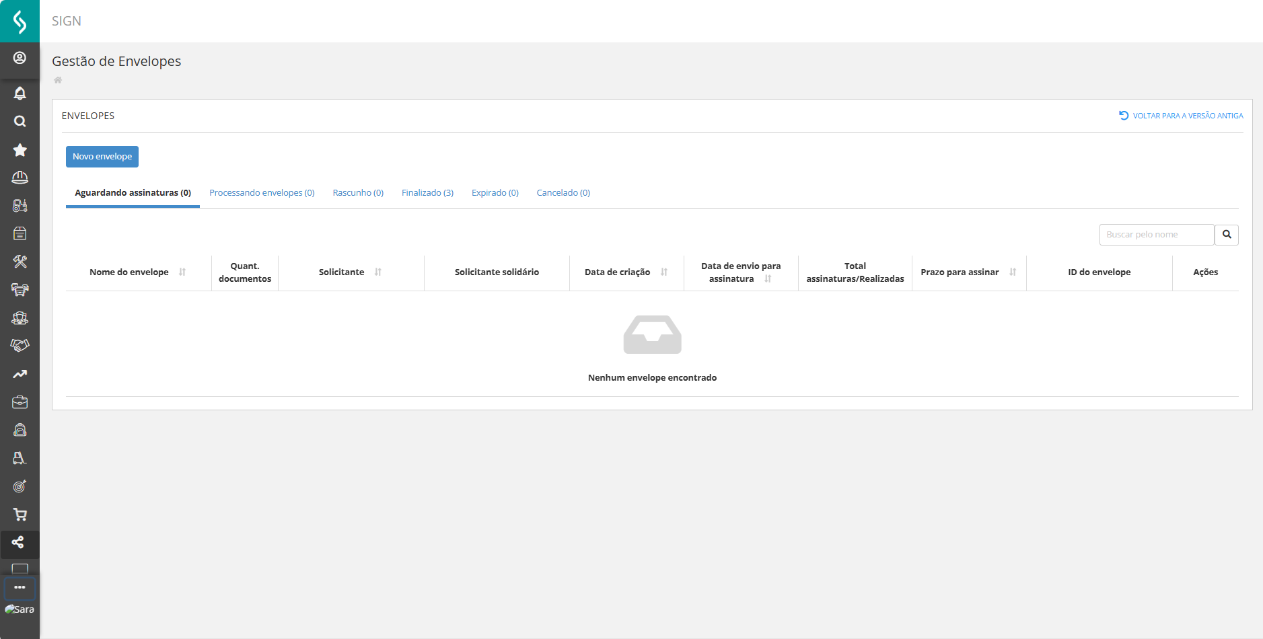Focus the Buscar pelo nome search field
The image size is (1263, 639).
(x=1157, y=235)
